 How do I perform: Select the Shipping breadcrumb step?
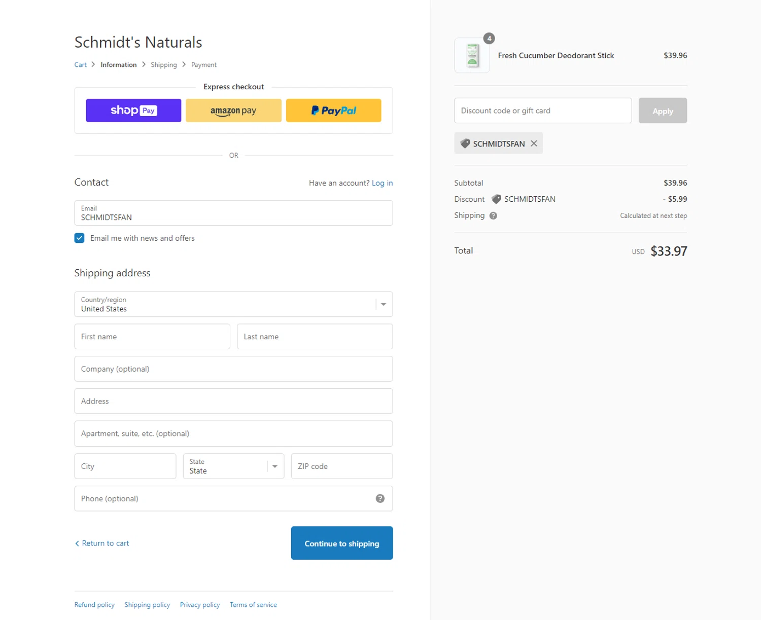point(164,65)
